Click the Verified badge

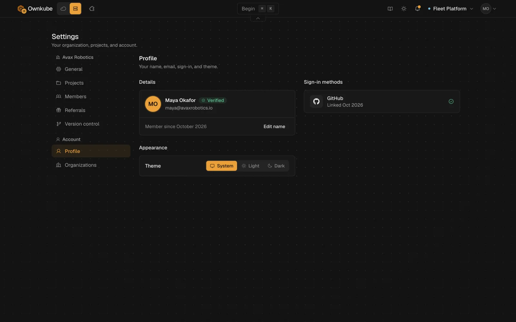click(x=213, y=100)
